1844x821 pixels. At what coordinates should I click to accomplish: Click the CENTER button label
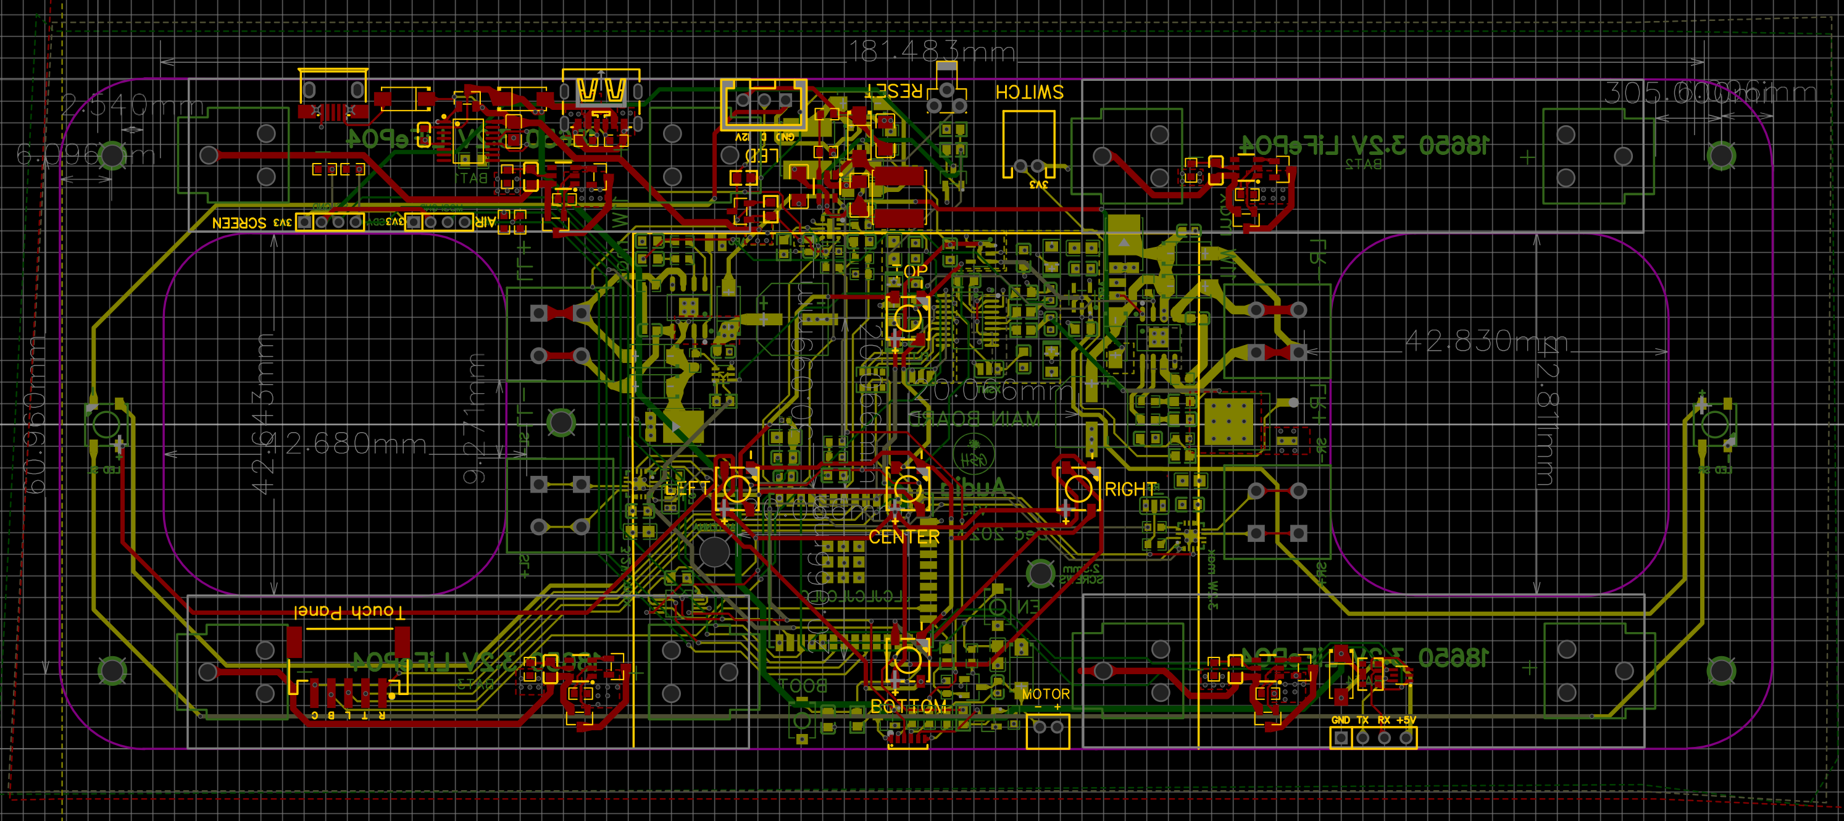click(903, 537)
